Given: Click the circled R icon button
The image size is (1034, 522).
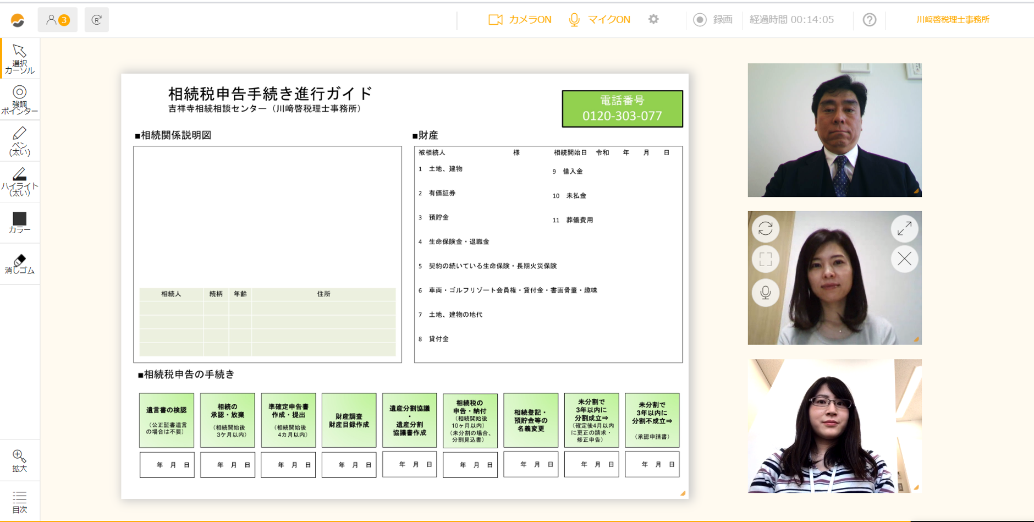Looking at the screenshot, I should click(97, 20).
